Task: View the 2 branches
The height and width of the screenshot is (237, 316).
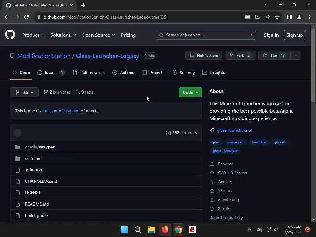Action: tap(57, 92)
